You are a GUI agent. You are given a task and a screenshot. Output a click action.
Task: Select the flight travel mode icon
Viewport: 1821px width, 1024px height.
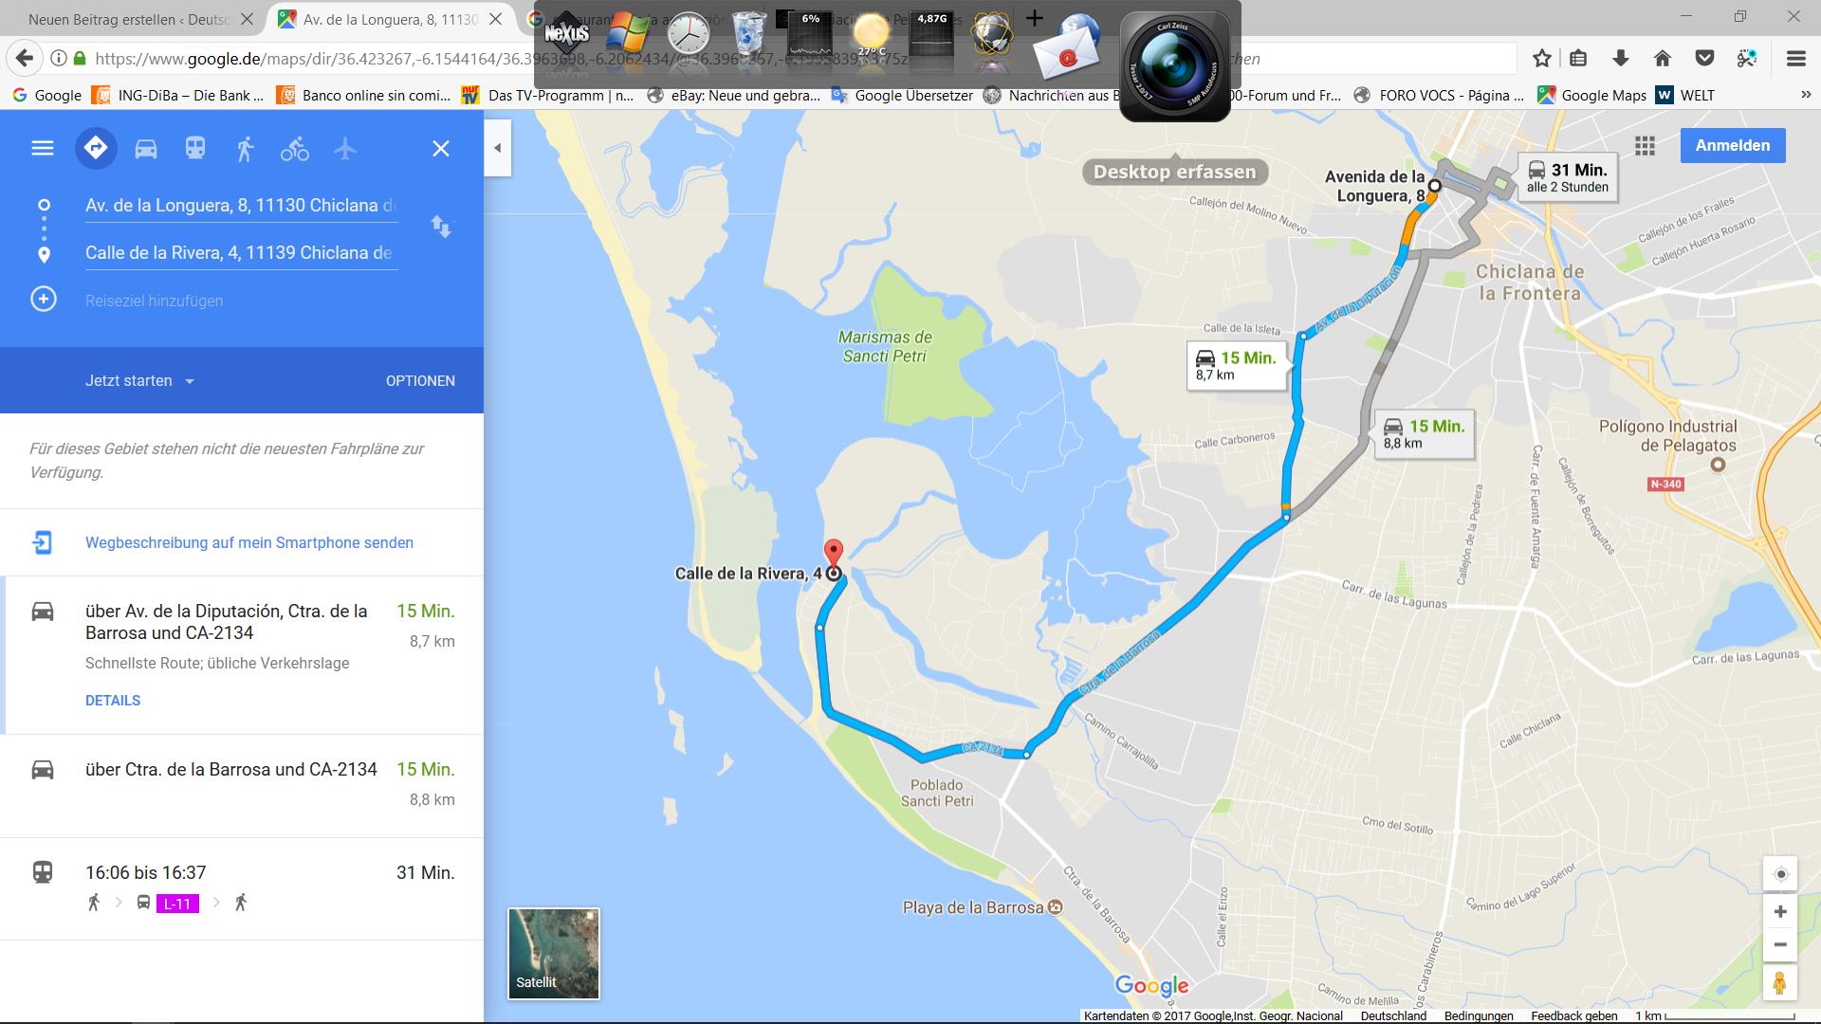click(x=345, y=149)
